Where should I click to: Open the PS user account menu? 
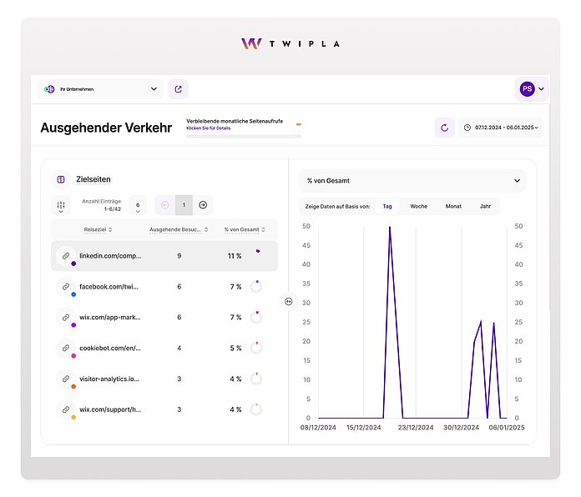(532, 88)
